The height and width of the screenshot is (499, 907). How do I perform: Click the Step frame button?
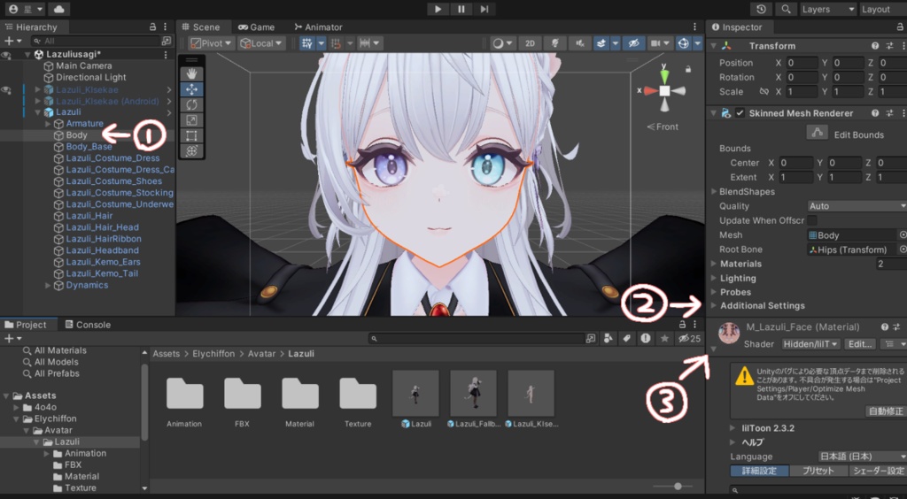(485, 9)
